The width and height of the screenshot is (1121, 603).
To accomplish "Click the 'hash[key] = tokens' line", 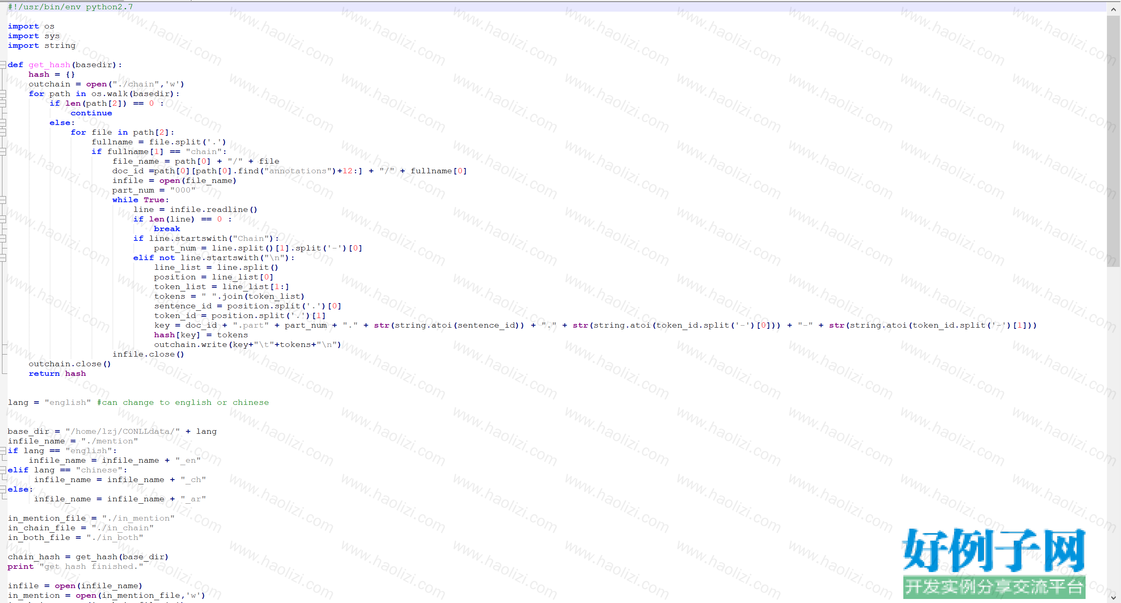I will (x=201, y=335).
